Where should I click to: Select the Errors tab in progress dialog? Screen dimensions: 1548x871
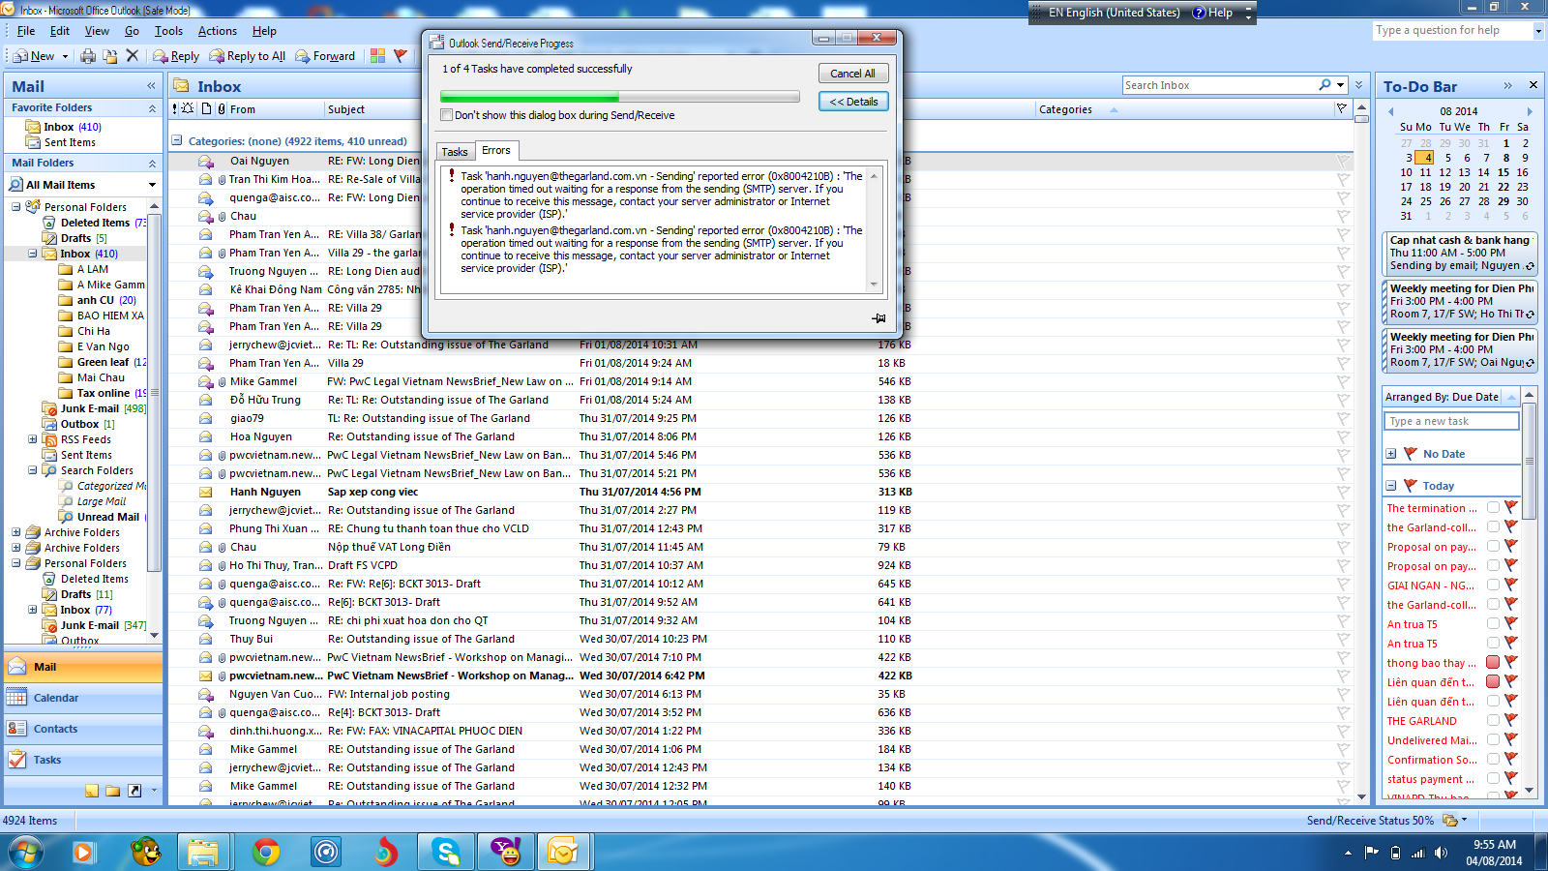click(x=496, y=150)
